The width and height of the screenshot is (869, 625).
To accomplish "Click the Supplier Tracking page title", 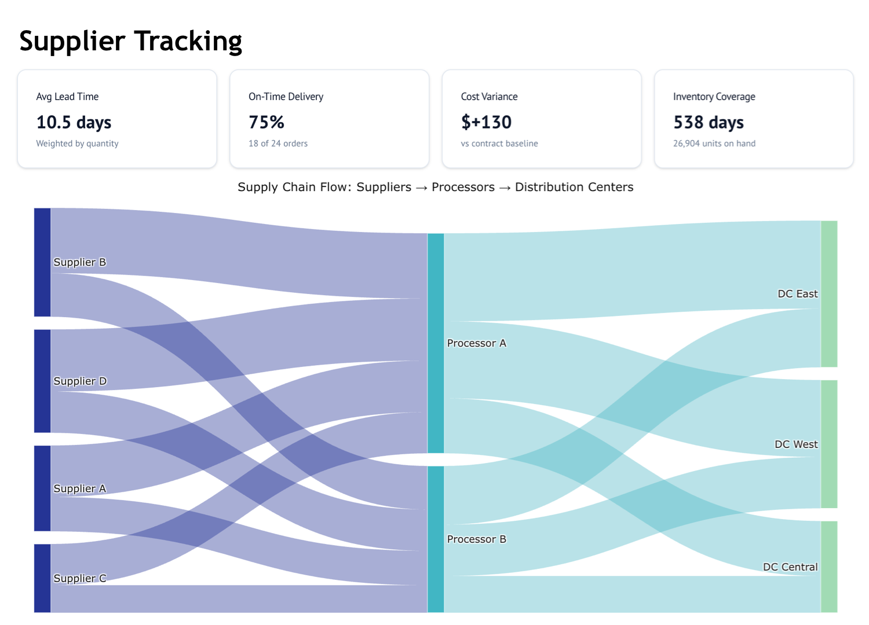I will (x=131, y=41).
